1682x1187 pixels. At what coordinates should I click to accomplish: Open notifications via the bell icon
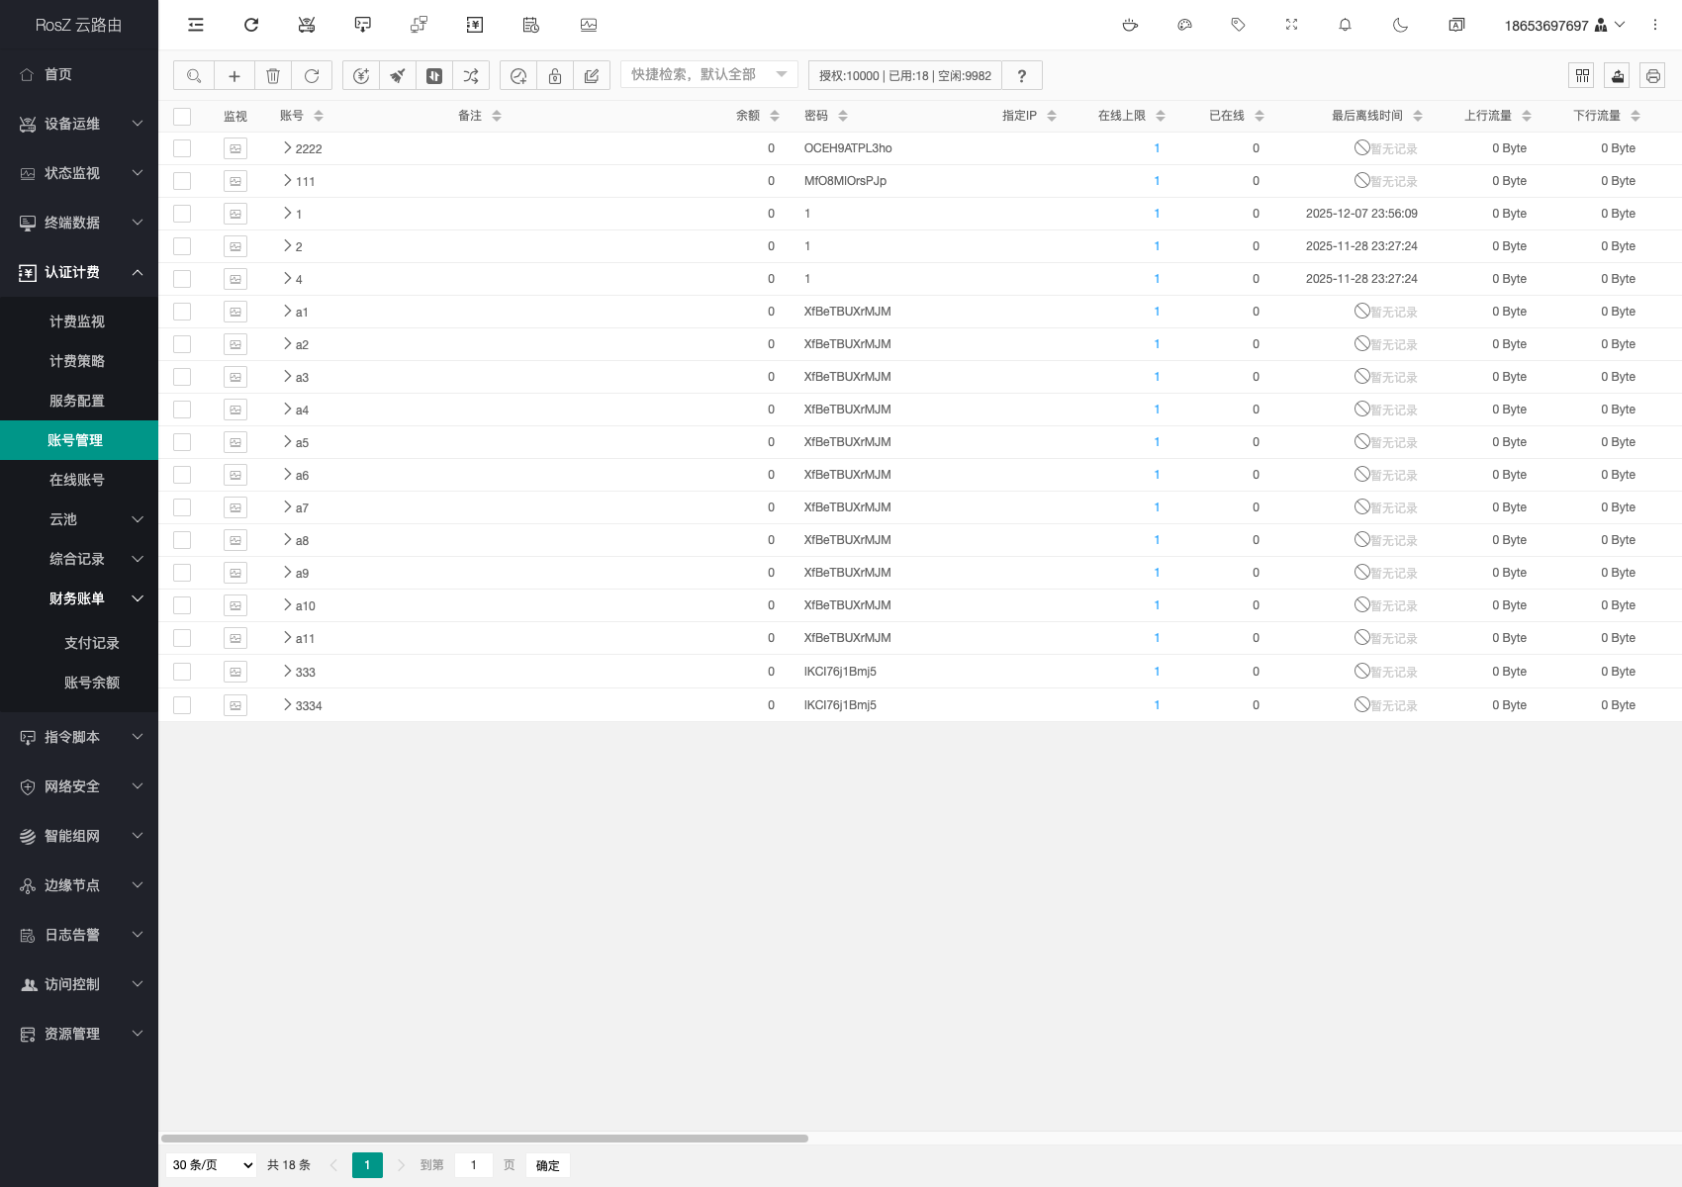click(x=1345, y=25)
